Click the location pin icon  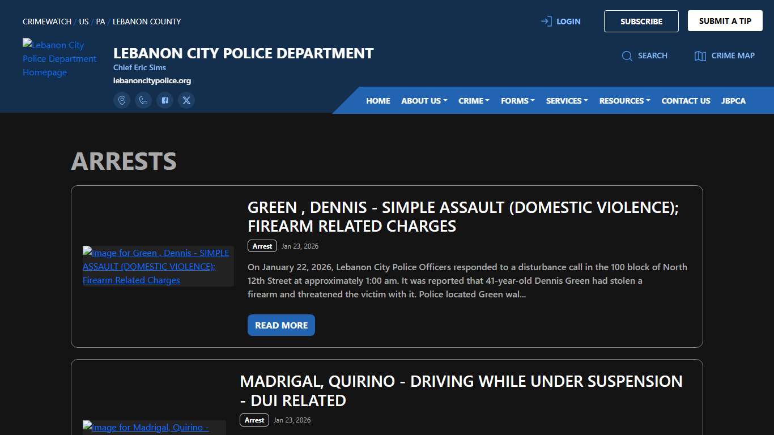pyautogui.click(x=122, y=100)
